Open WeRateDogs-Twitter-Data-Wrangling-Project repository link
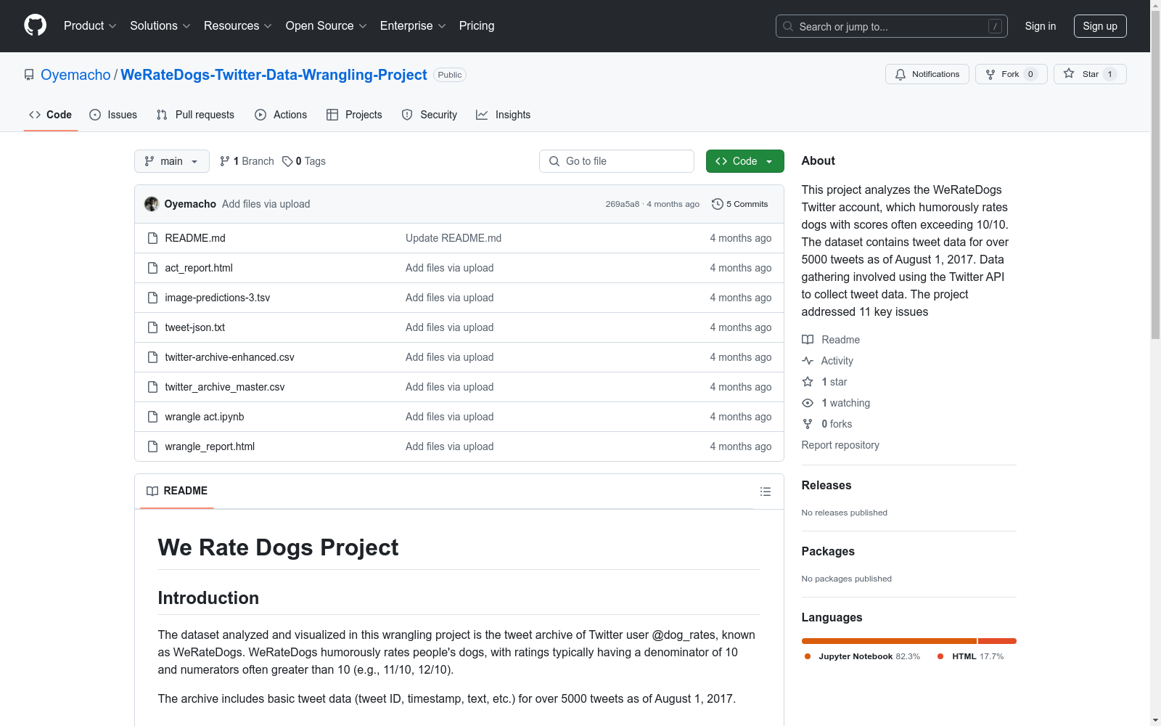Screen dimensions: 1161x726 [x=274, y=75]
